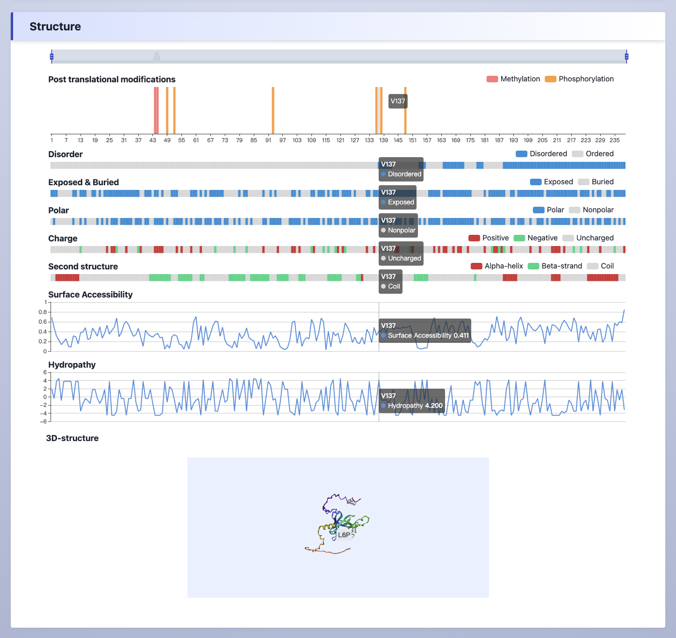Click the Exposed legend swatch
Screen dimensions: 676x638
pyautogui.click(x=536, y=182)
